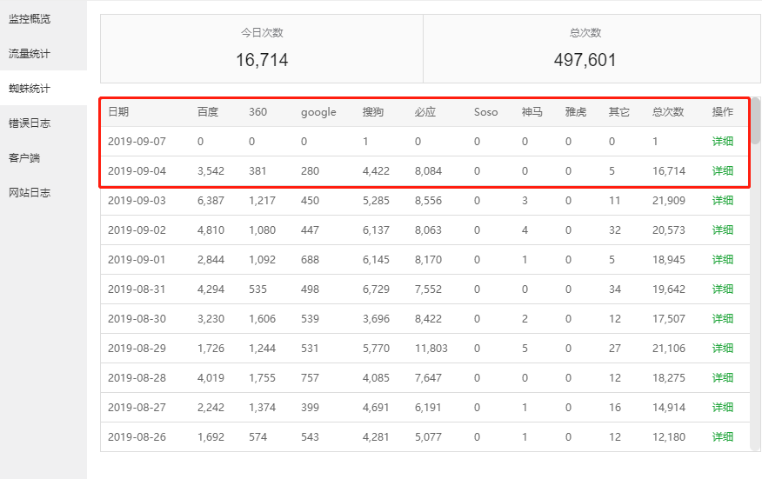Screen dimensions: 762x479
Task: Click the google column header
Action: tap(318, 113)
